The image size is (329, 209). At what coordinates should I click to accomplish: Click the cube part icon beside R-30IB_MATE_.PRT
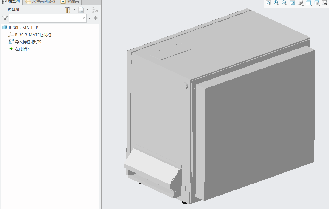point(4,28)
